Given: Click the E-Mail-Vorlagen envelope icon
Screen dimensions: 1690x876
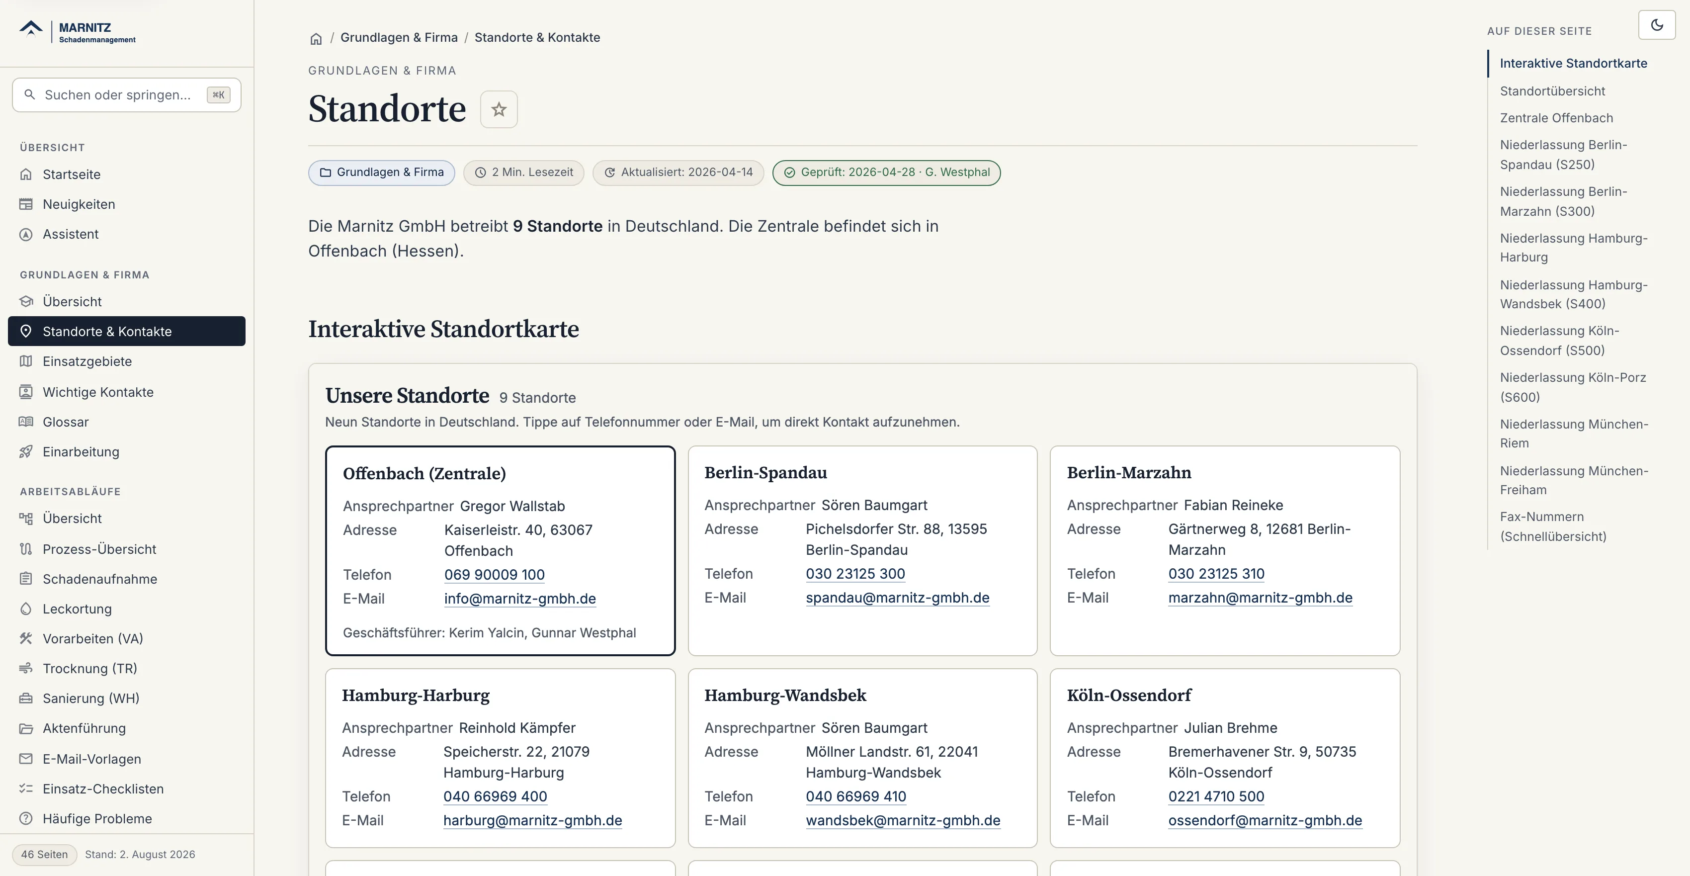Looking at the screenshot, I should pos(26,759).
